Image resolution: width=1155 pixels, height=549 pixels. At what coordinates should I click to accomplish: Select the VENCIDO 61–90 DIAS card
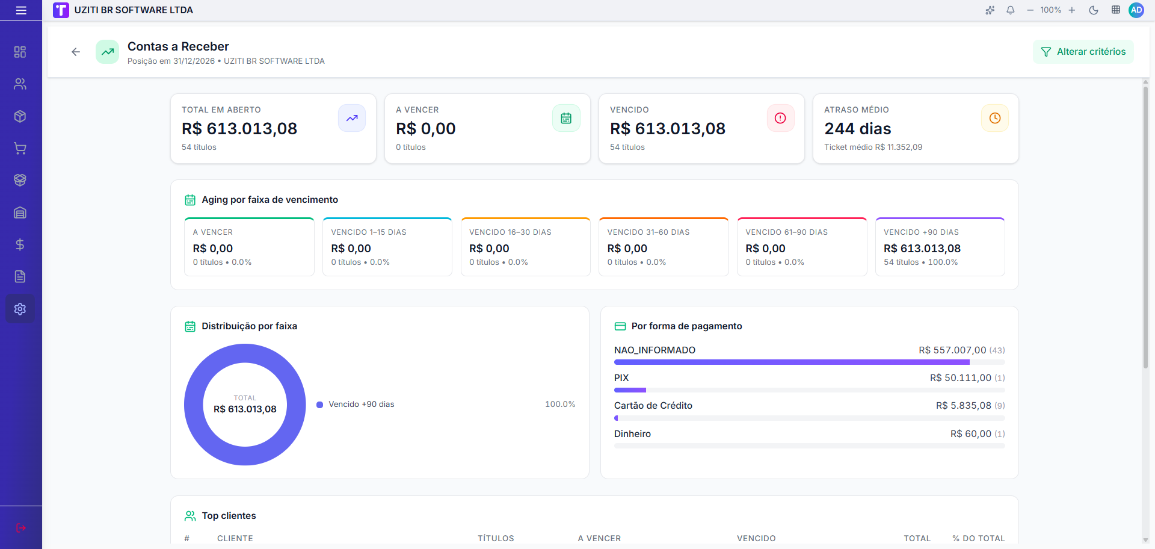coord(802,247)
